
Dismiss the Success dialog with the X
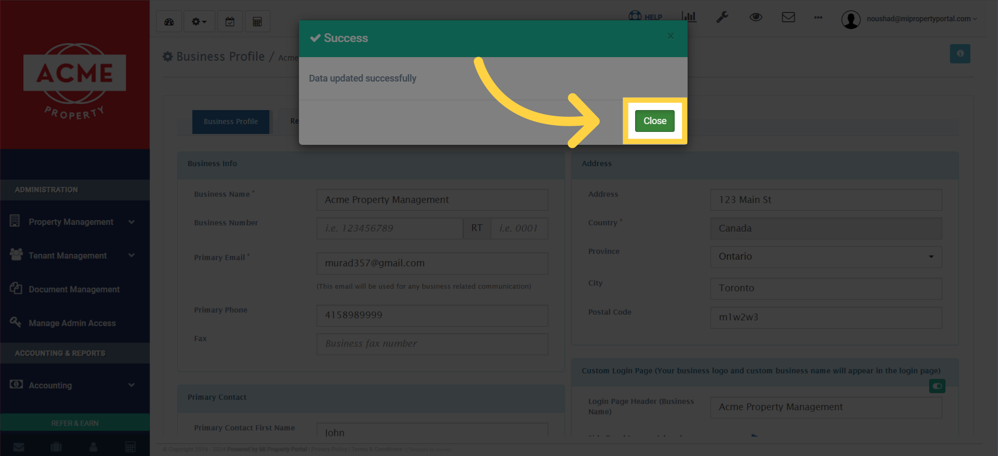click(x=671, y=36)
